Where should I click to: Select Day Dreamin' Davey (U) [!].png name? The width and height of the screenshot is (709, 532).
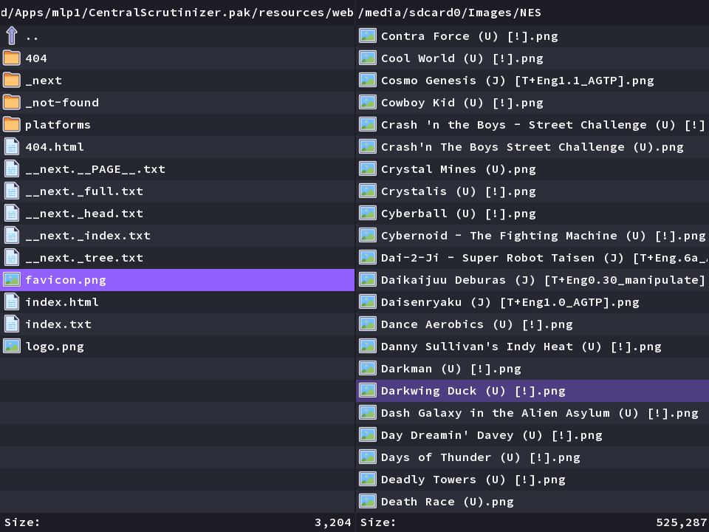pos(492,435)
